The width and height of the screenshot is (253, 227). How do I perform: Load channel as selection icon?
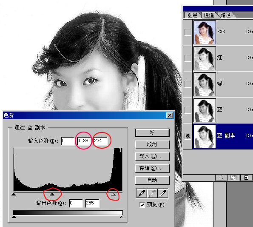tap(221, 178)
